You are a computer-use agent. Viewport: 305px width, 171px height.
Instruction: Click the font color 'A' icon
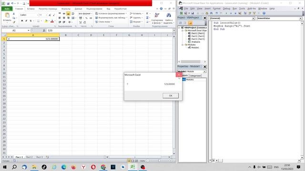coord(52,21)
